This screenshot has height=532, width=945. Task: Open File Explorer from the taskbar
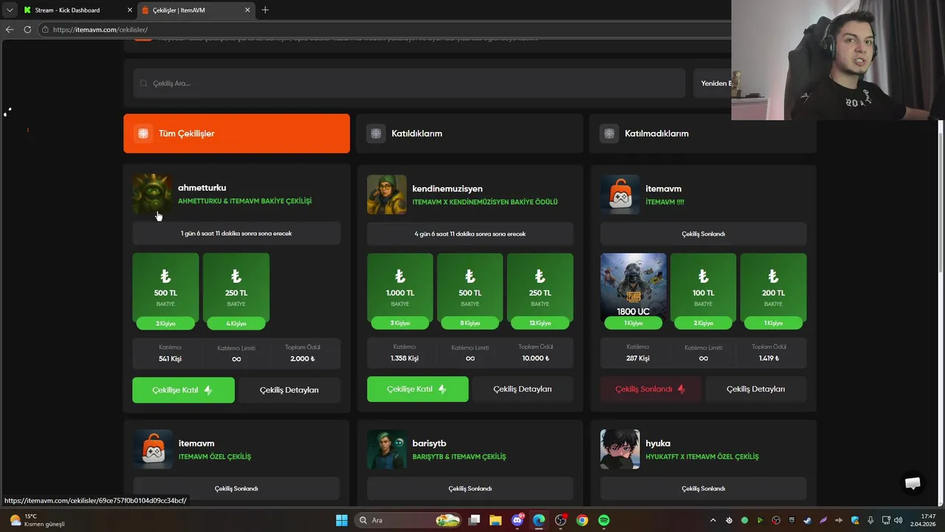point(495,520)
